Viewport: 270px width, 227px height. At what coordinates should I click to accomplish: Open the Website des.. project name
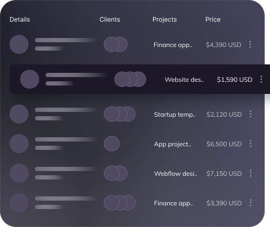(184, 80)
